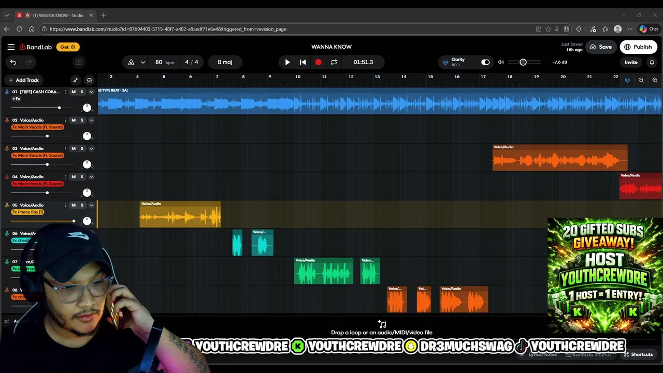This screenshot has height=373, width=663.
Task: Open track 05 three-dot options menu
Action: pos(65,205)
